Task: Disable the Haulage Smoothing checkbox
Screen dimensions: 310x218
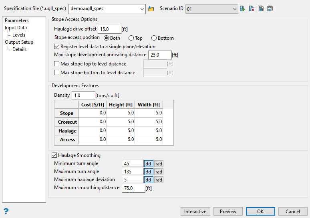Action: [x=54, y=155]
